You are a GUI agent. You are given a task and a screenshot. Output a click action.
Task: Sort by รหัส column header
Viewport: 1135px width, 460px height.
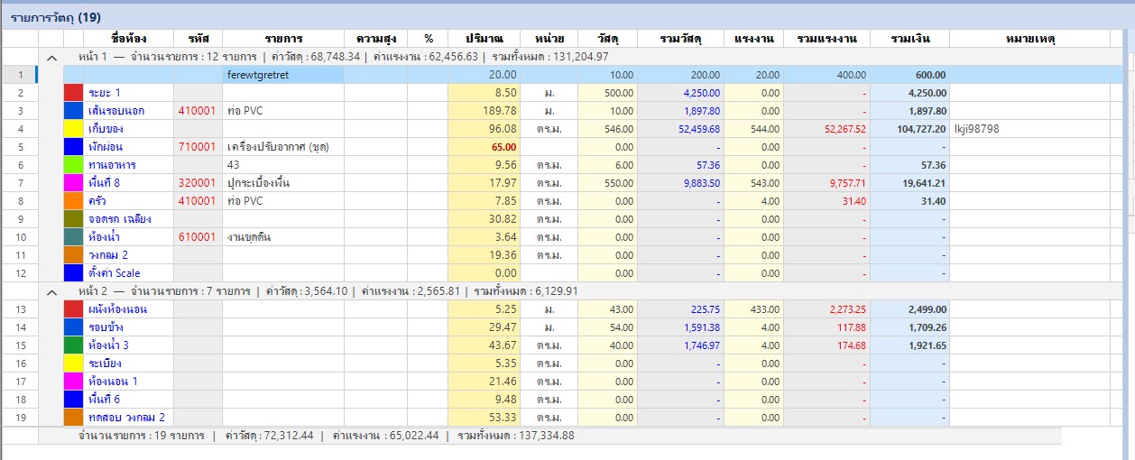coord(198,39)
